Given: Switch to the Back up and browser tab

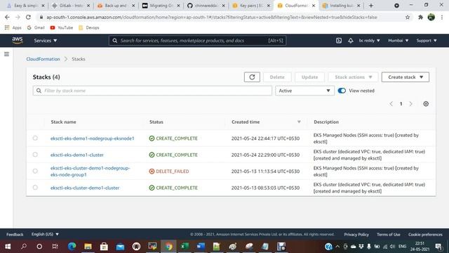Looking at the screenshot, I should (x=115, y=6).
